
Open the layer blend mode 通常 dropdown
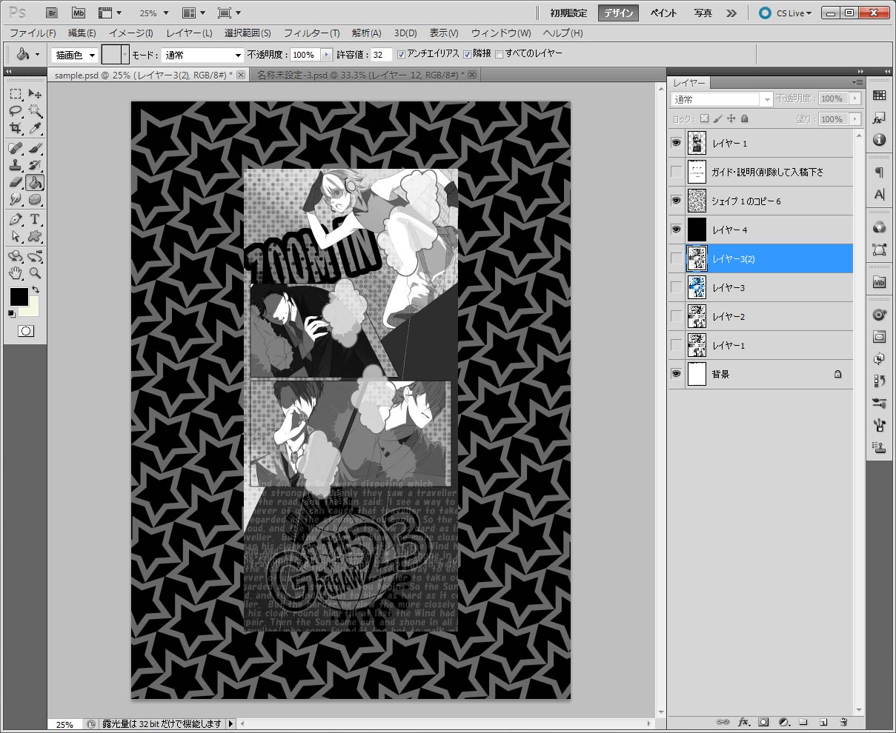(x=722, y=98)
